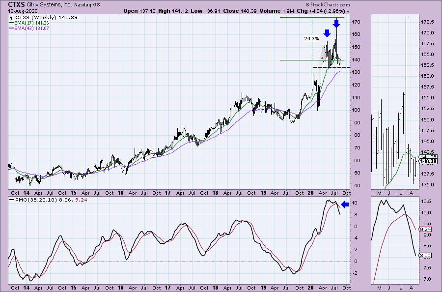This screenshot has width=442, height=292.
Task: Click the 90 price axis label
Action: [x=357, y=123]
